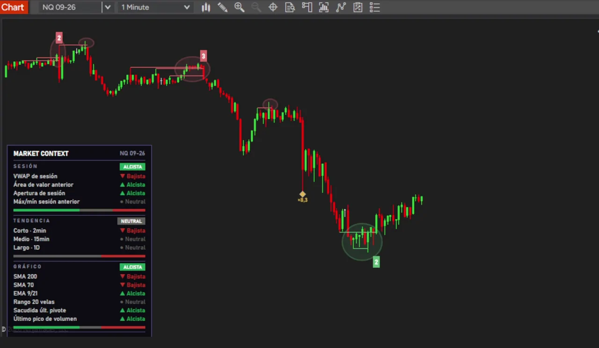Click the Neutral value for Rango 20 velas

click(x=133, y=302)
